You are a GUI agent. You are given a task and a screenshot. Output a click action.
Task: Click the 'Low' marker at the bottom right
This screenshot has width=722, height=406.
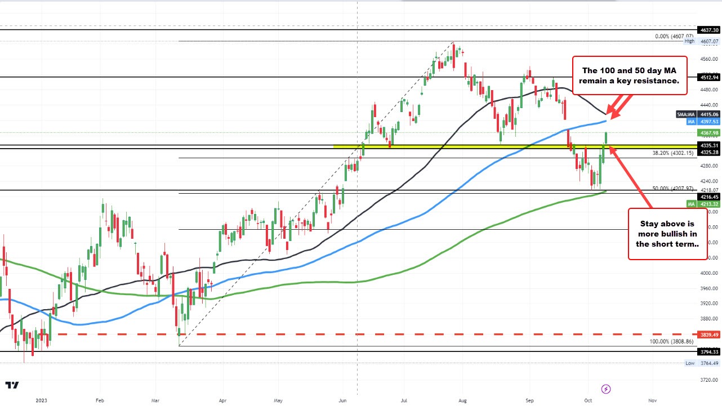[690, 363]
